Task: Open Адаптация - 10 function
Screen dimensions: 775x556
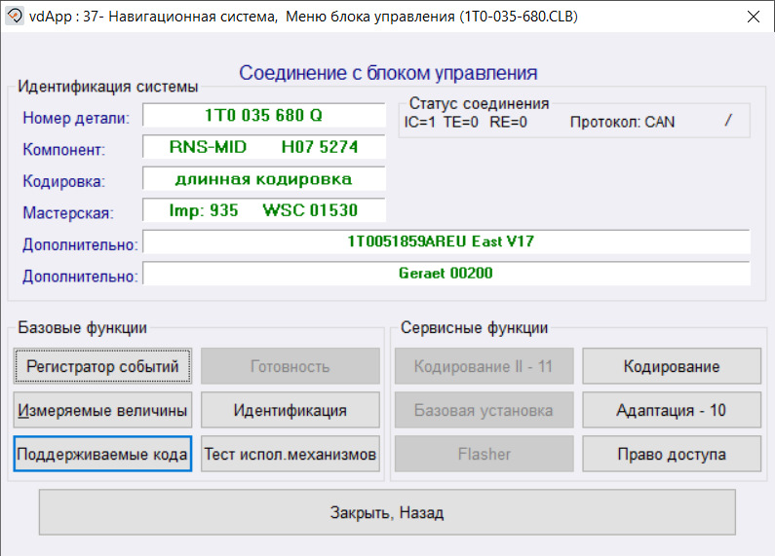Action: 672,410
